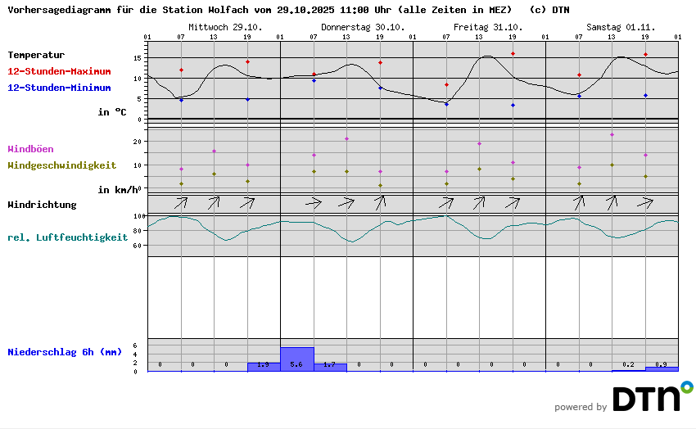Click Wednesday's 19:00 blue minimum temperature marker
The height and width of the screenshot is (429, 696).
pyautogui.click(x=247, y=100)
